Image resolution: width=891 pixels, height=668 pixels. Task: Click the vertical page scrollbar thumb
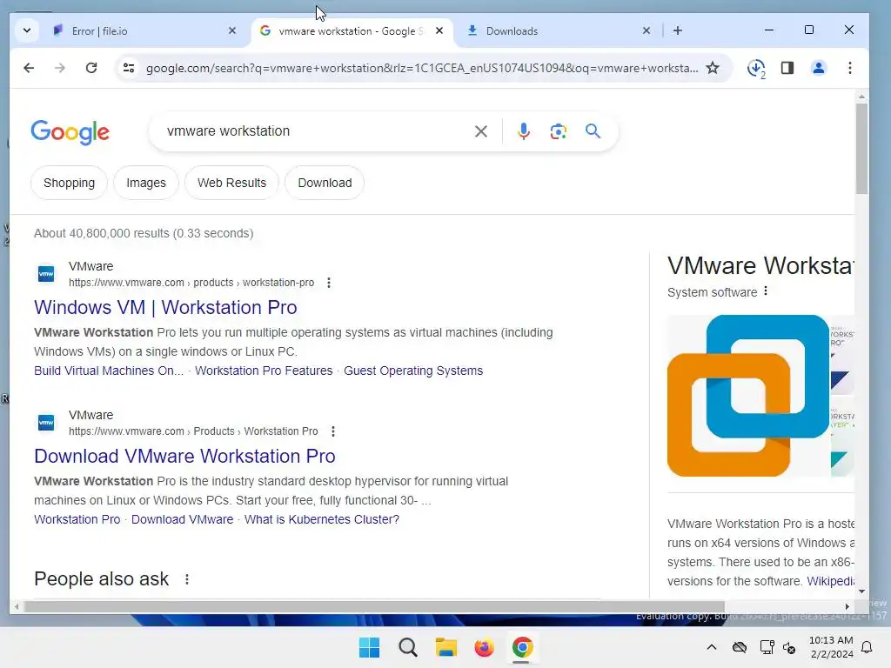(861, 149)
